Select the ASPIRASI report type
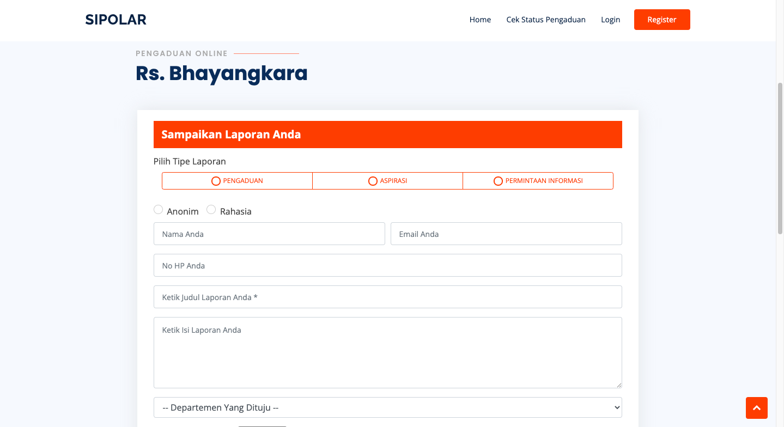Screen dimensions: 784x427 click(x=387, y=181)
